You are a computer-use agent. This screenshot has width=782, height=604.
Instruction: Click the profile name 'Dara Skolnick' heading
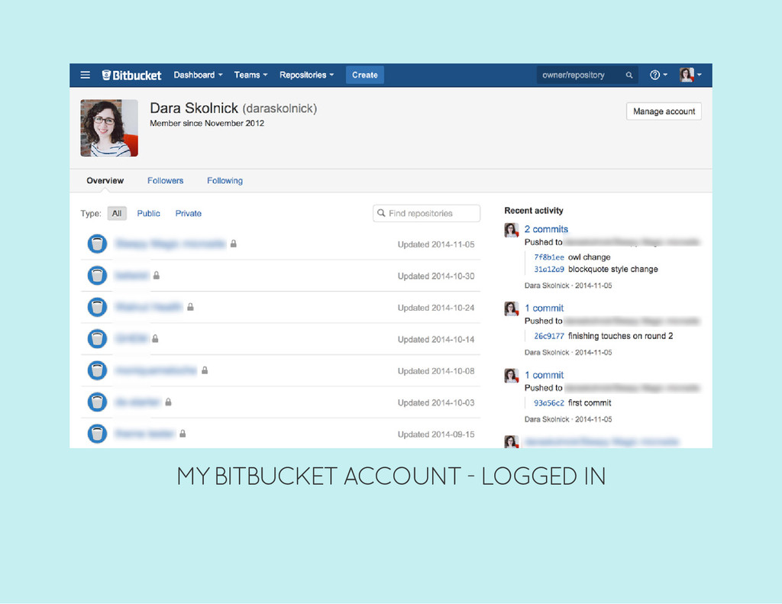[x=194, y=108]
